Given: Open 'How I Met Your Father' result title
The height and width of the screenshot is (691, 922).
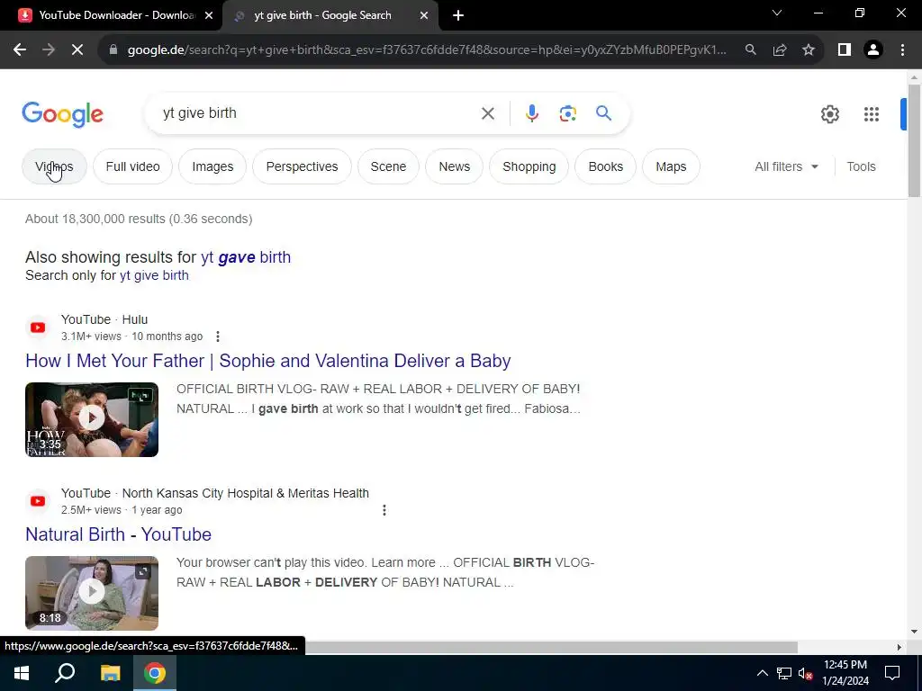Looking at the screenshot, I should 268,361.
